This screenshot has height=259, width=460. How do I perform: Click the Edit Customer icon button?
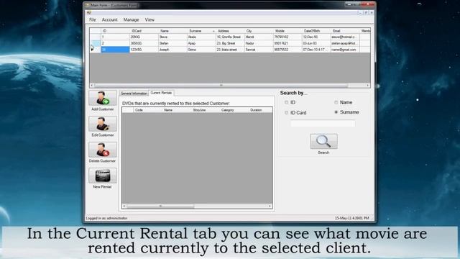[102, 124]
